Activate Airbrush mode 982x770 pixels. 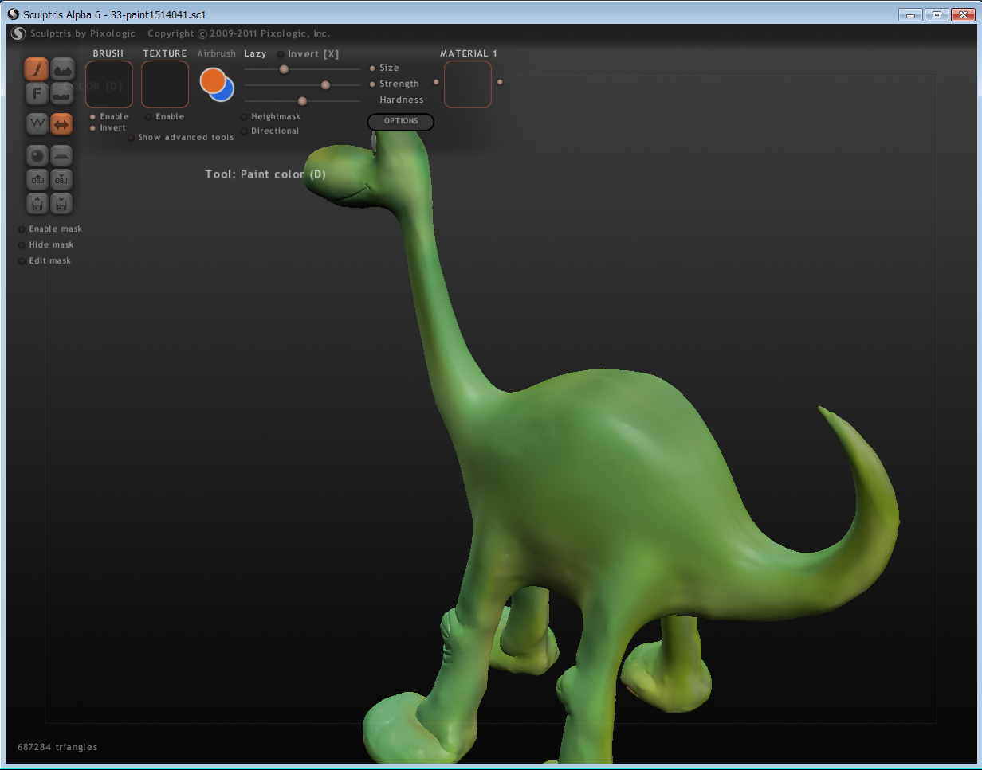pos(217,54)
